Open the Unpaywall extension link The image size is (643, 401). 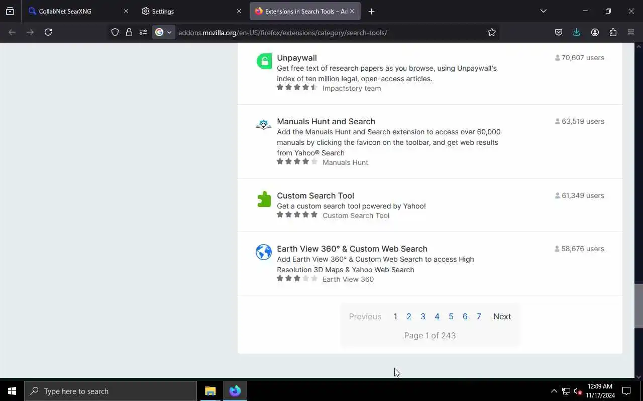(297, 58)
